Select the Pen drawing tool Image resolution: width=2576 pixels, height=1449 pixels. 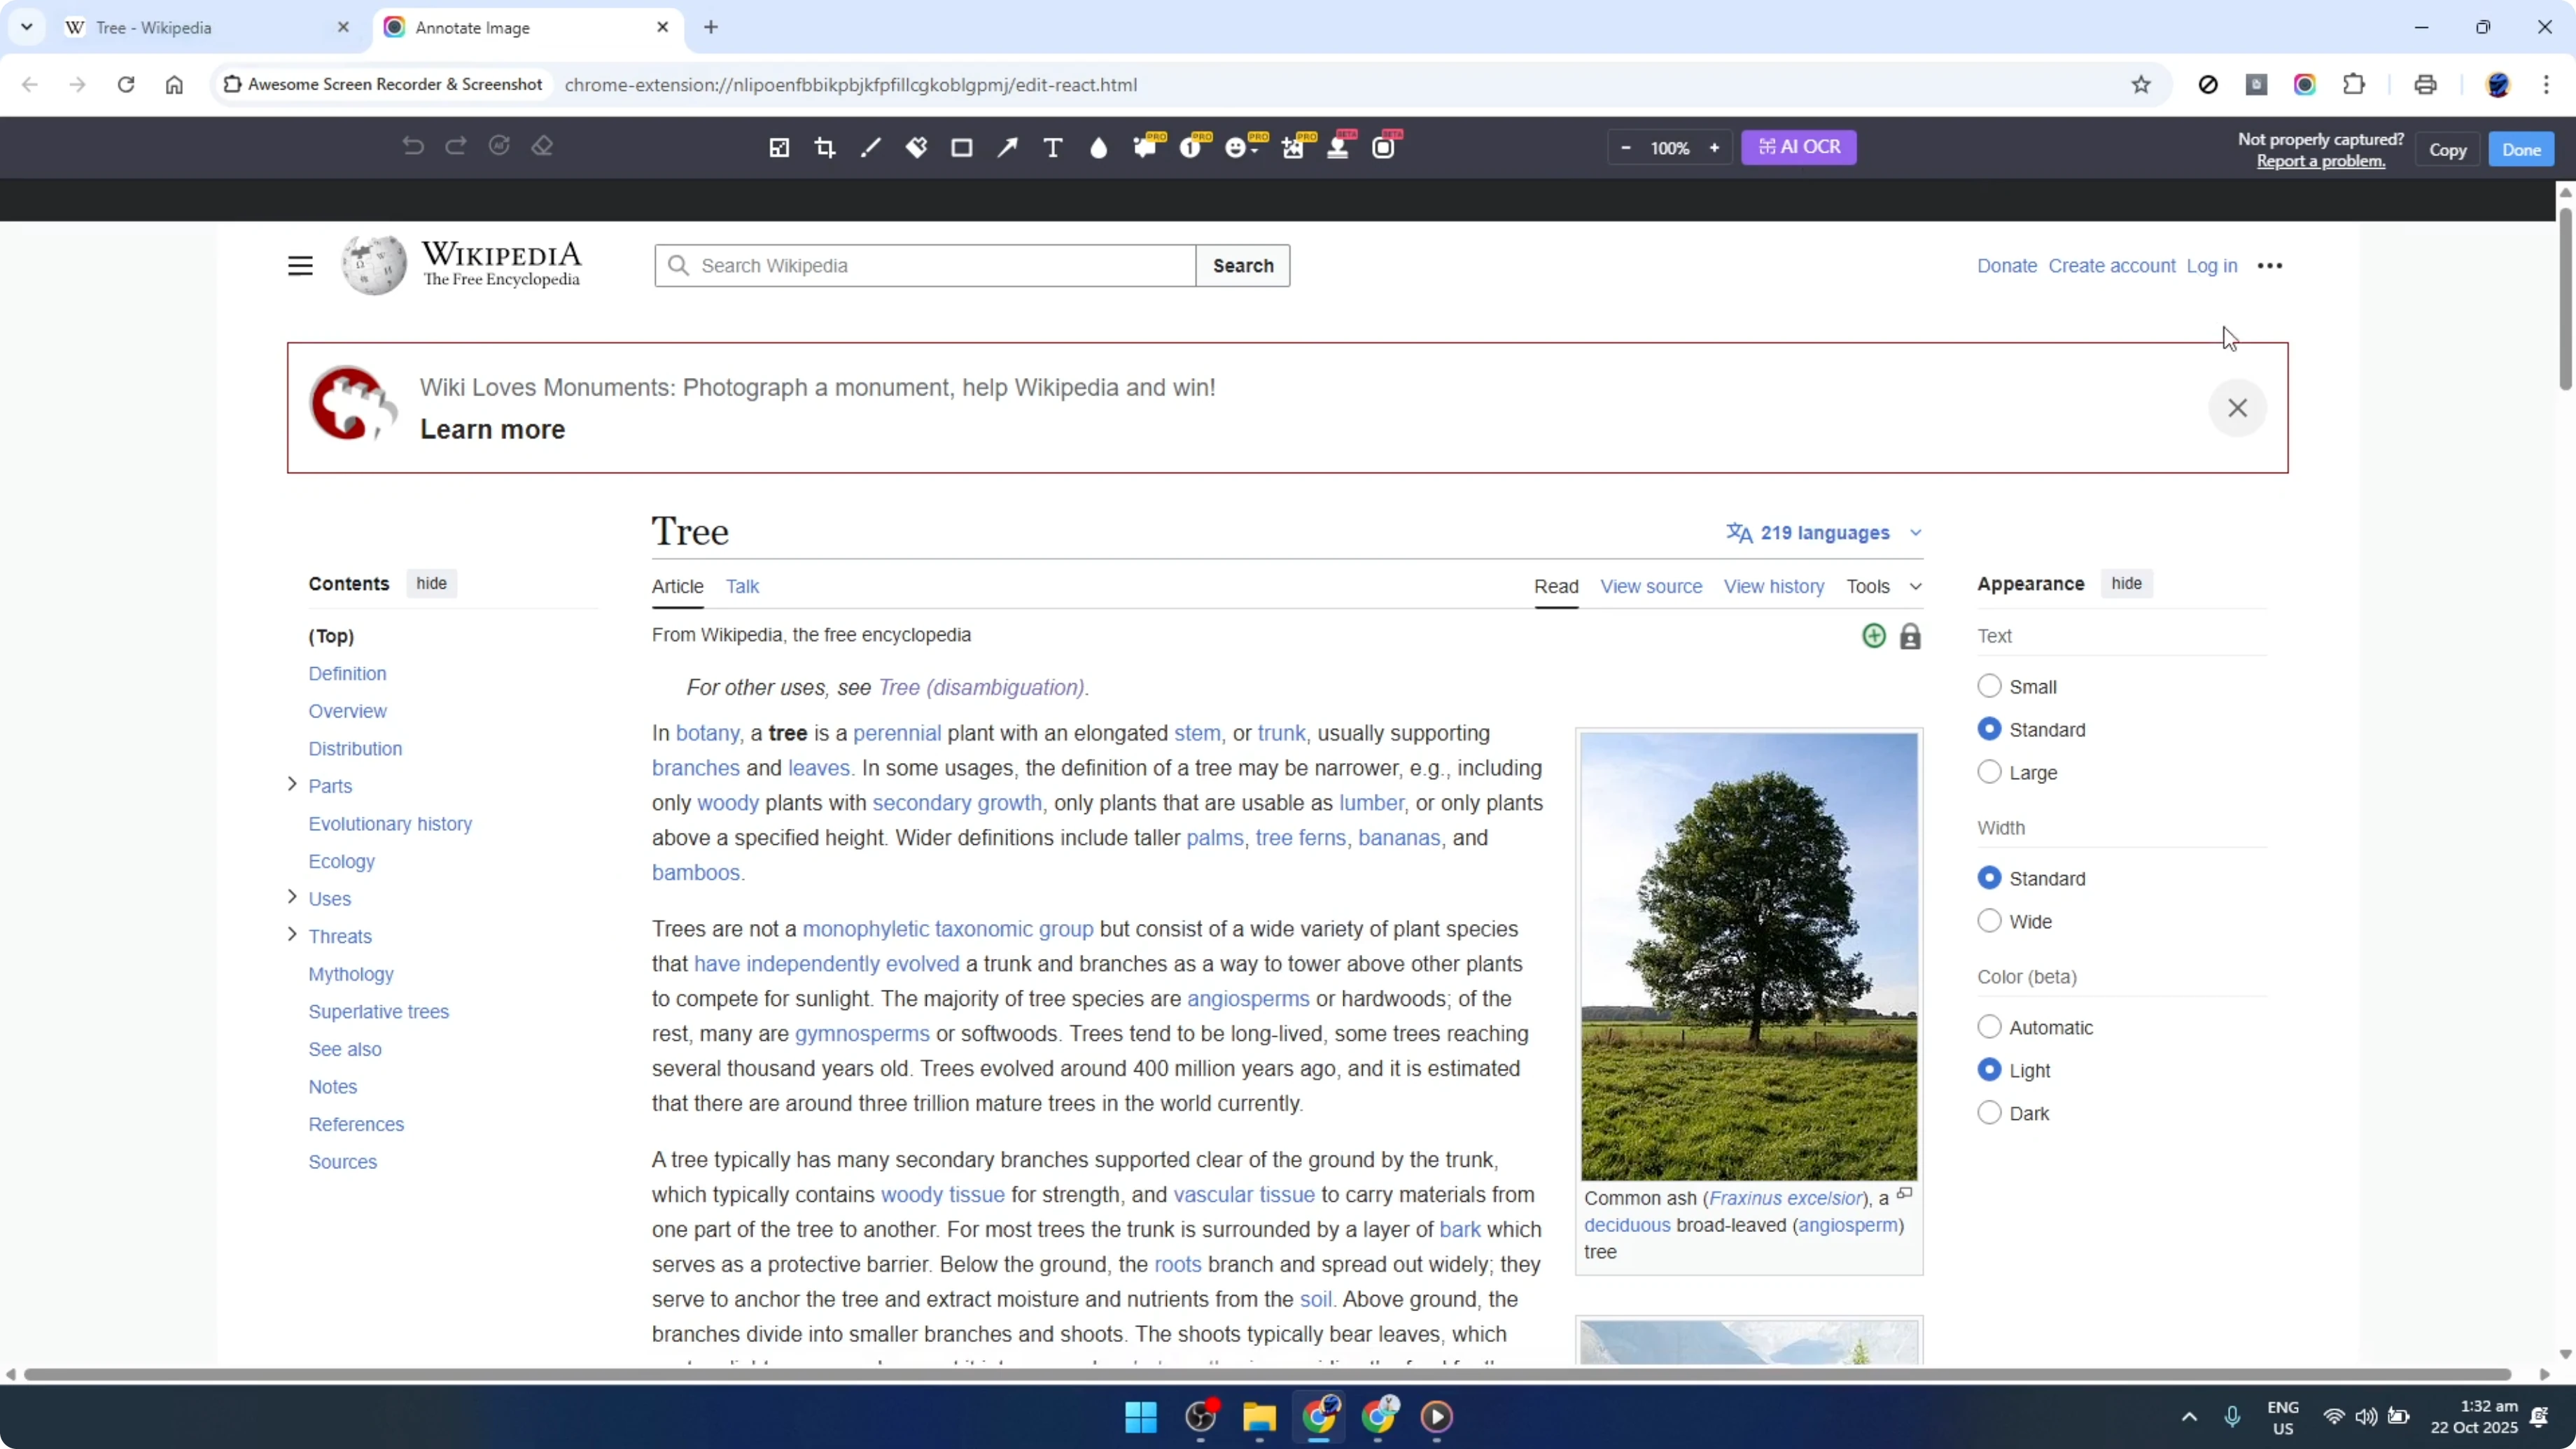coord(870,147)
